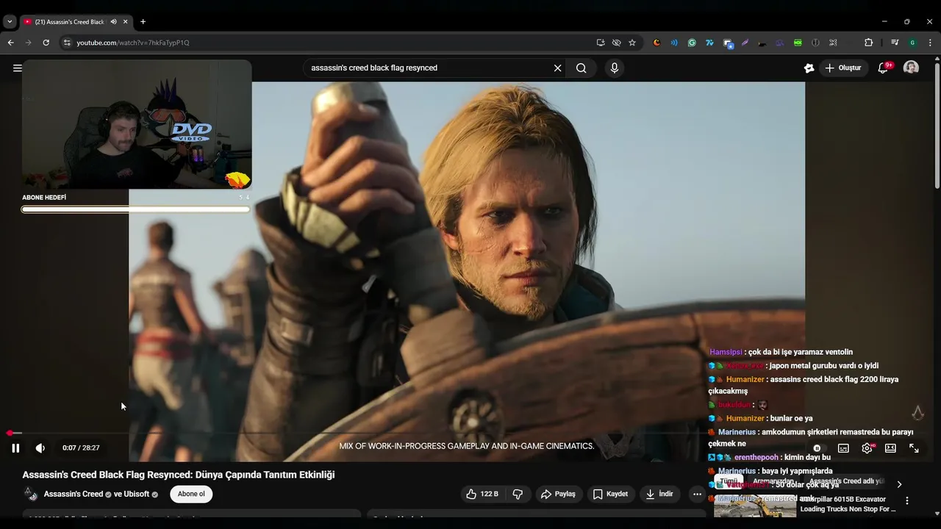Mute tab using the tab speaker icon
Viewport: 941px width, 529px height.
(113, 22)
